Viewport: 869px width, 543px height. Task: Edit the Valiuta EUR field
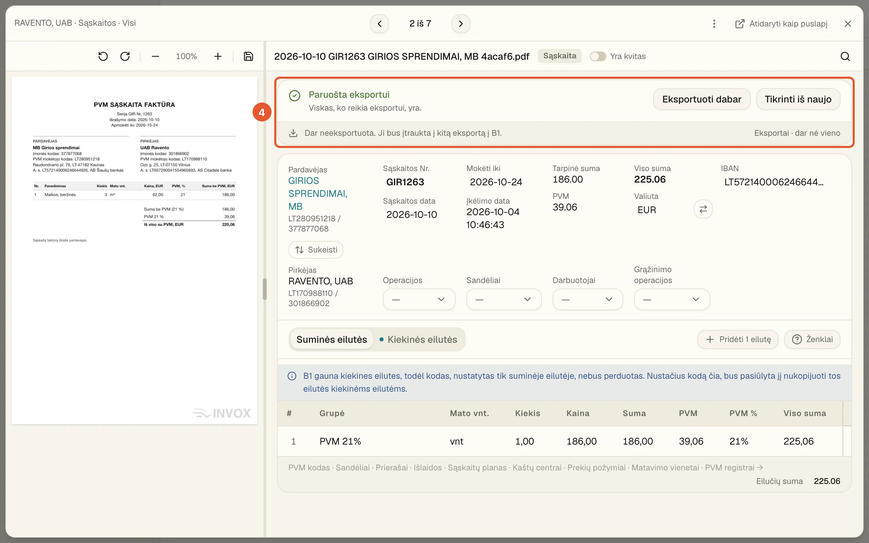point(647,210)
